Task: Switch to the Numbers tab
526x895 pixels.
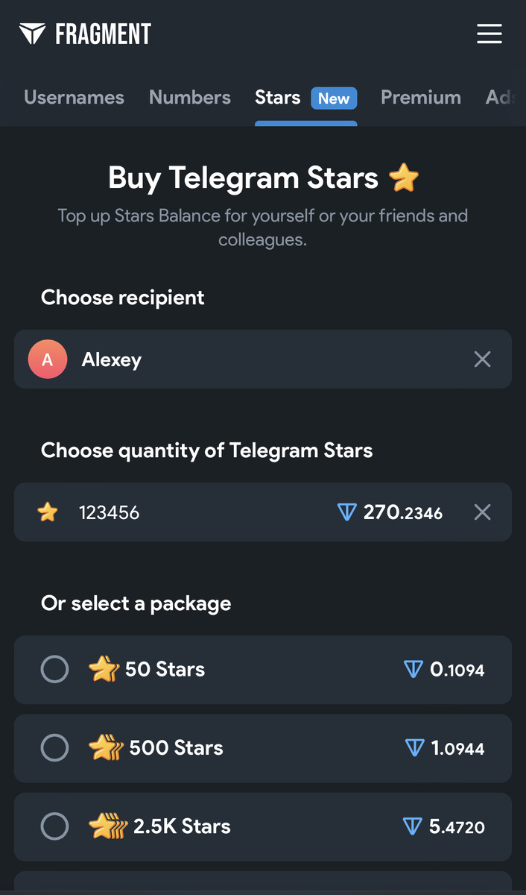Action: [190, 98]
